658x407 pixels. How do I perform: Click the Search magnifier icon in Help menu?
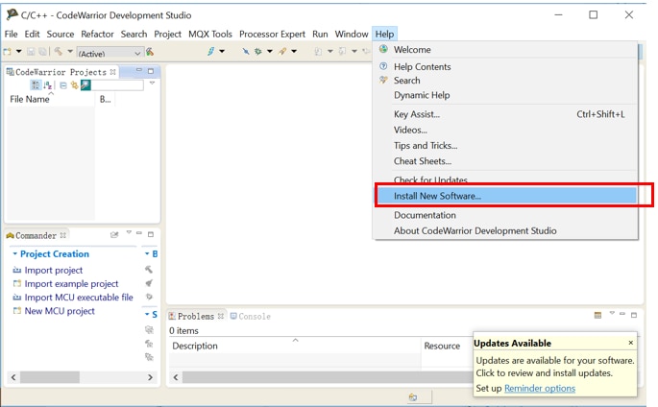384,81
